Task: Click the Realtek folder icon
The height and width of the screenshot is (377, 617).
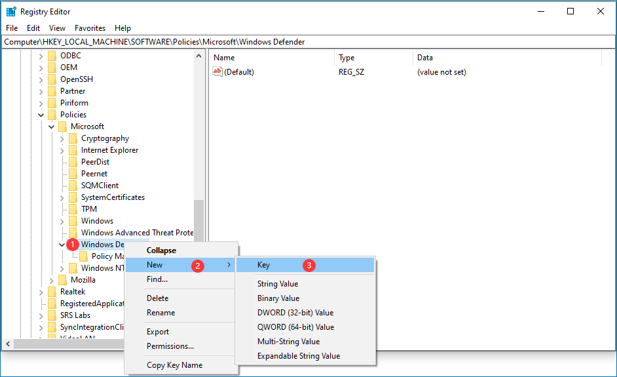Action: [52, 292]
